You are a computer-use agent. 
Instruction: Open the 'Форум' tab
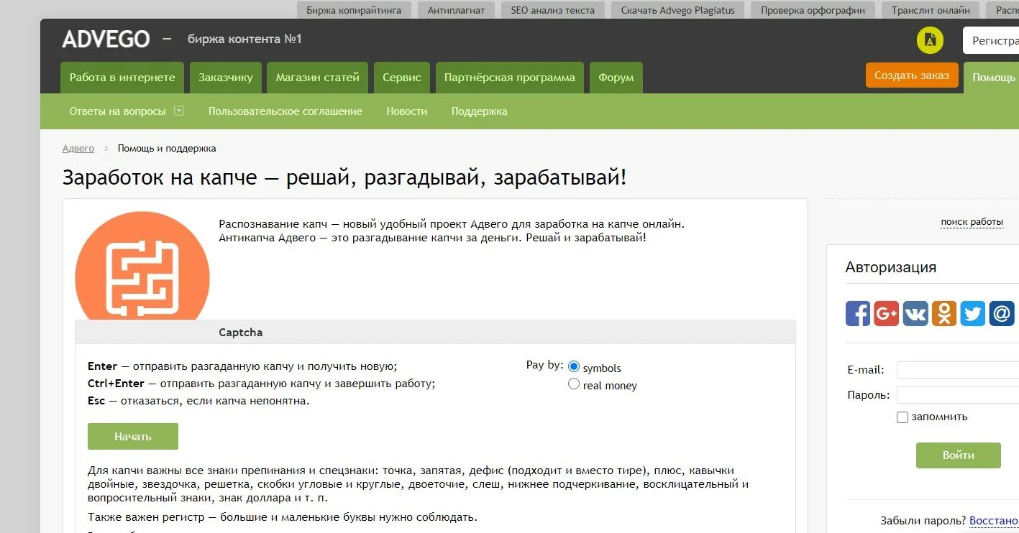616,78
